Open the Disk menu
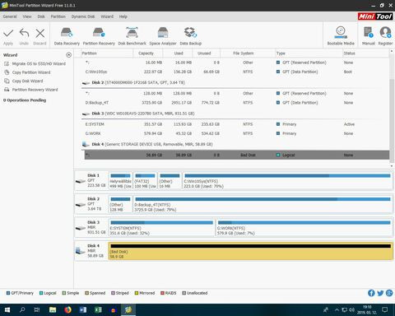Screen dimensions: 395x316 [41, 16]
